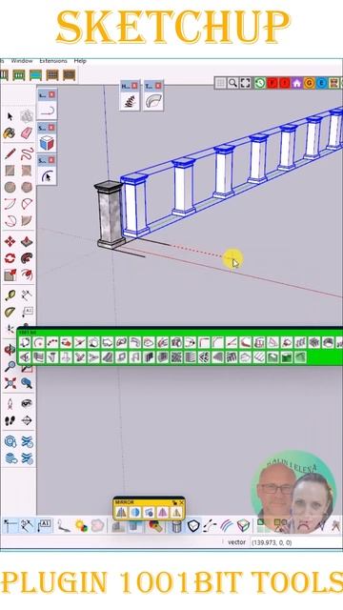Click the green clock icon in top-right toolbar

coord(260,83)
